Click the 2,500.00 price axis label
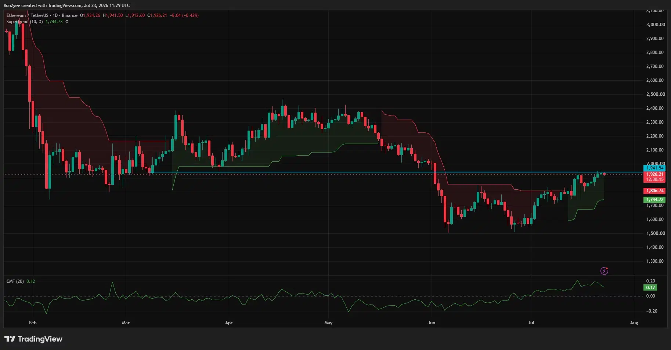Image resolution: width=671 pixels, height=350 pixels. (x=656, y=94)
